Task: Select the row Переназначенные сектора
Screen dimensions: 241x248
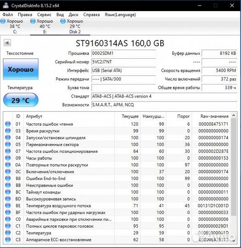Action: pyautogui.click(x=117, y=144)
